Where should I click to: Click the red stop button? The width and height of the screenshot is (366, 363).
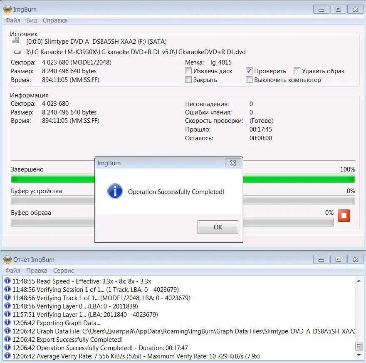click(x=344, y=215)
